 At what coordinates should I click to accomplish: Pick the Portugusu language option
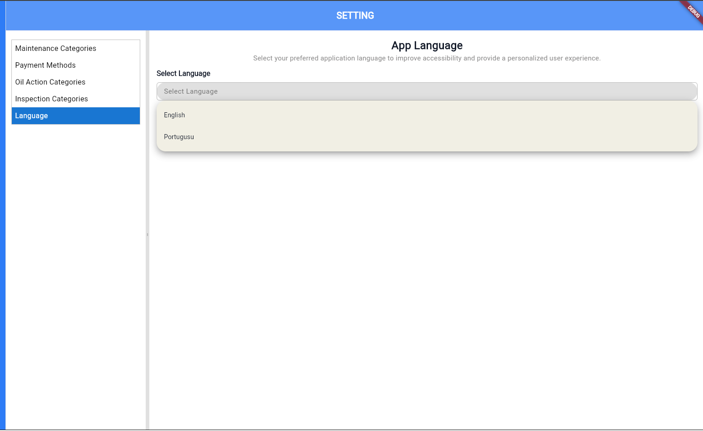179,137
